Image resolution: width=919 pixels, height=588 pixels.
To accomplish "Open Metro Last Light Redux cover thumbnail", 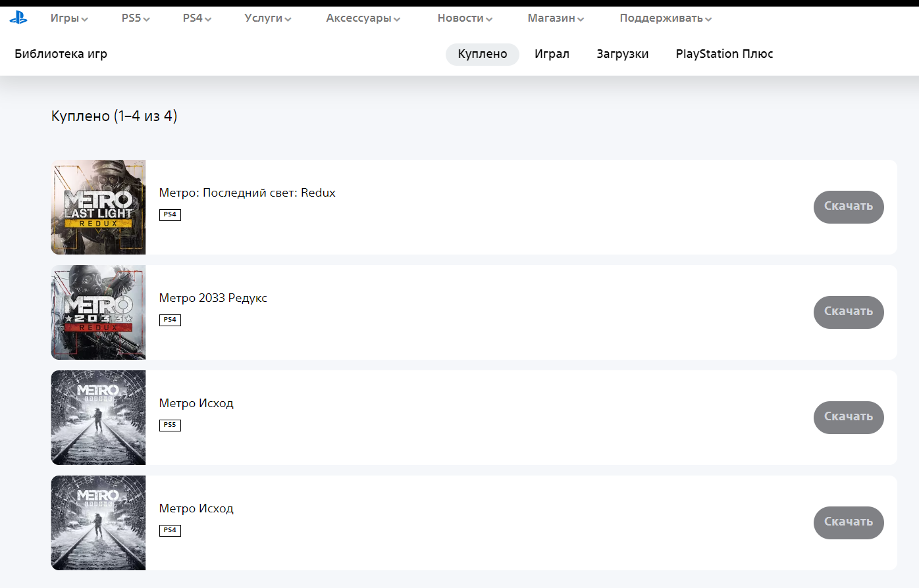I will tap(98, 207).
